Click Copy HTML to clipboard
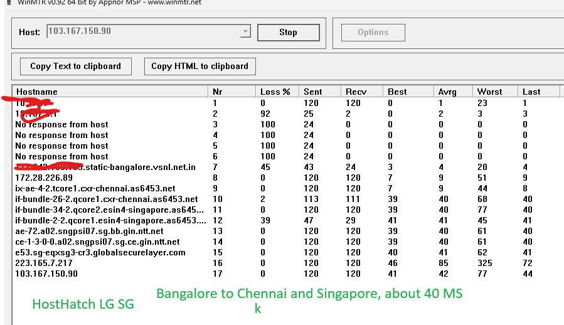 click(200, 67)
